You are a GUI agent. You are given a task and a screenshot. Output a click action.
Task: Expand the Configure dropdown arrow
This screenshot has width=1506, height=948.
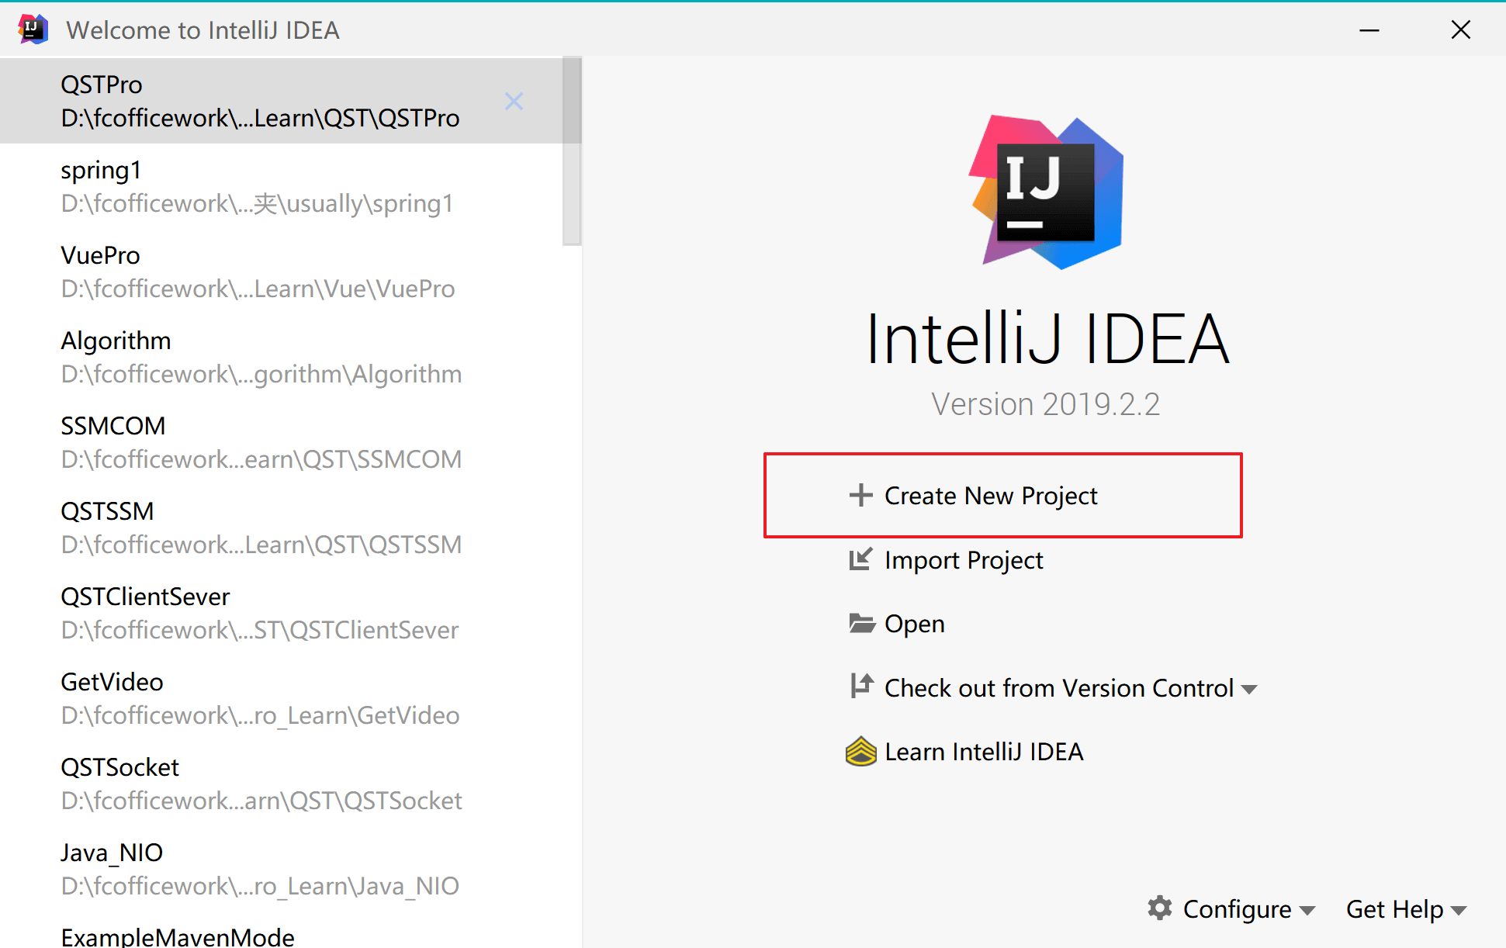coord(1307,911)
